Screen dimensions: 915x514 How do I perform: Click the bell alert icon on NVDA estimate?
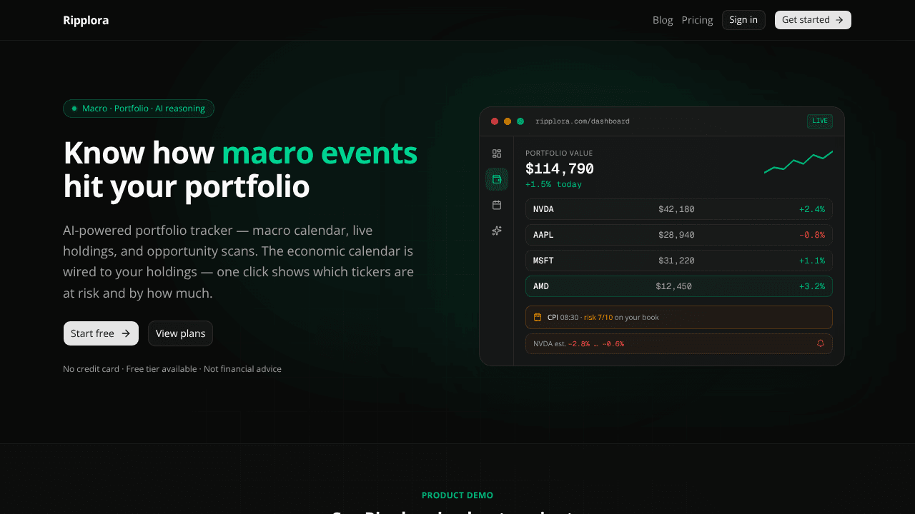821,343
